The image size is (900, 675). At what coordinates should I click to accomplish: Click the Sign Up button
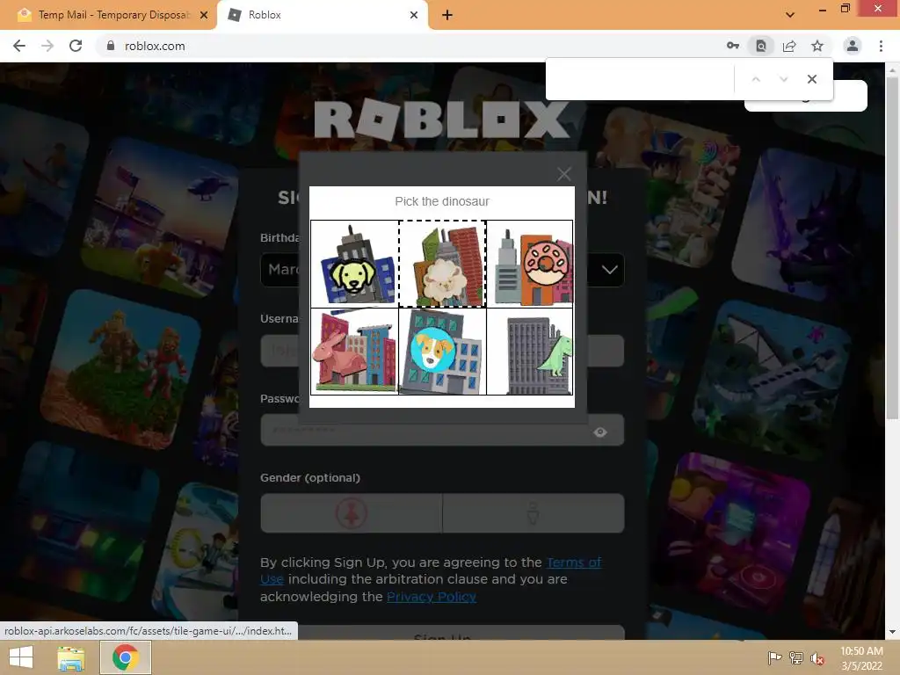coord(442,634)
